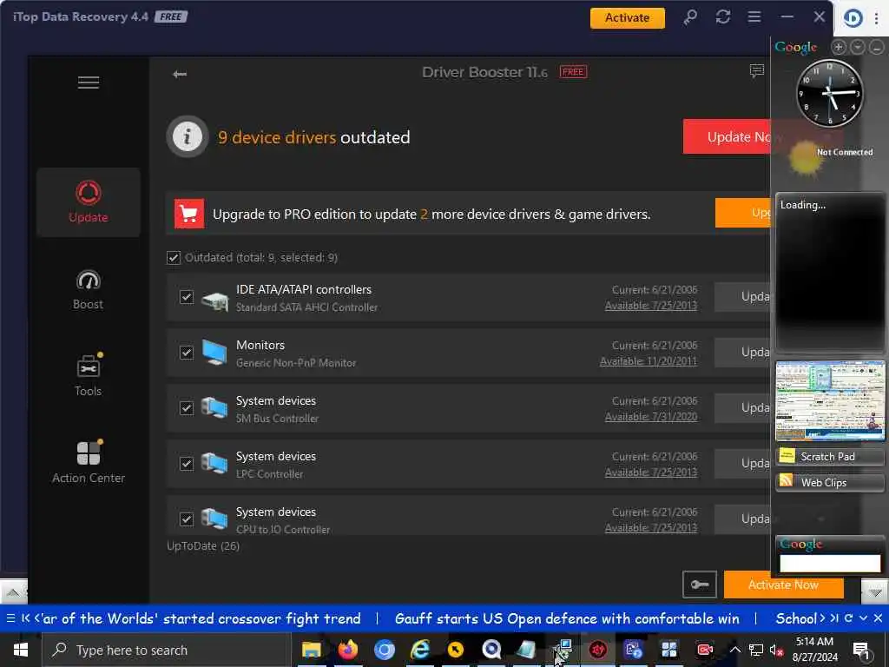Refresh the news ticker feed
This screenshot has height=667, width=889.
pos(849,618)
